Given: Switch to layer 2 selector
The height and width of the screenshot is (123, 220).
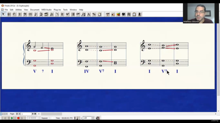Looking at the screenshot, I should pos(3,114).
